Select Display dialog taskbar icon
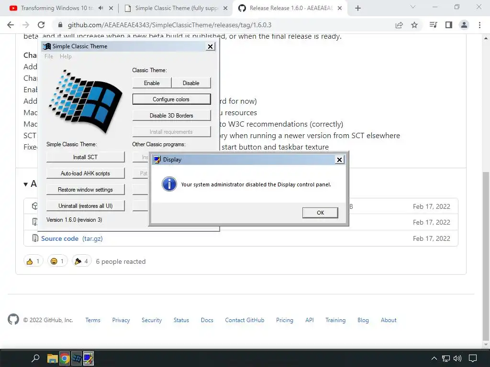The height and width of the screenshot is (367, 490). click(89, 359)
